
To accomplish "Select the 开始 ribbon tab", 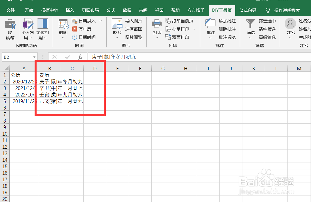I will coord(29,10).
